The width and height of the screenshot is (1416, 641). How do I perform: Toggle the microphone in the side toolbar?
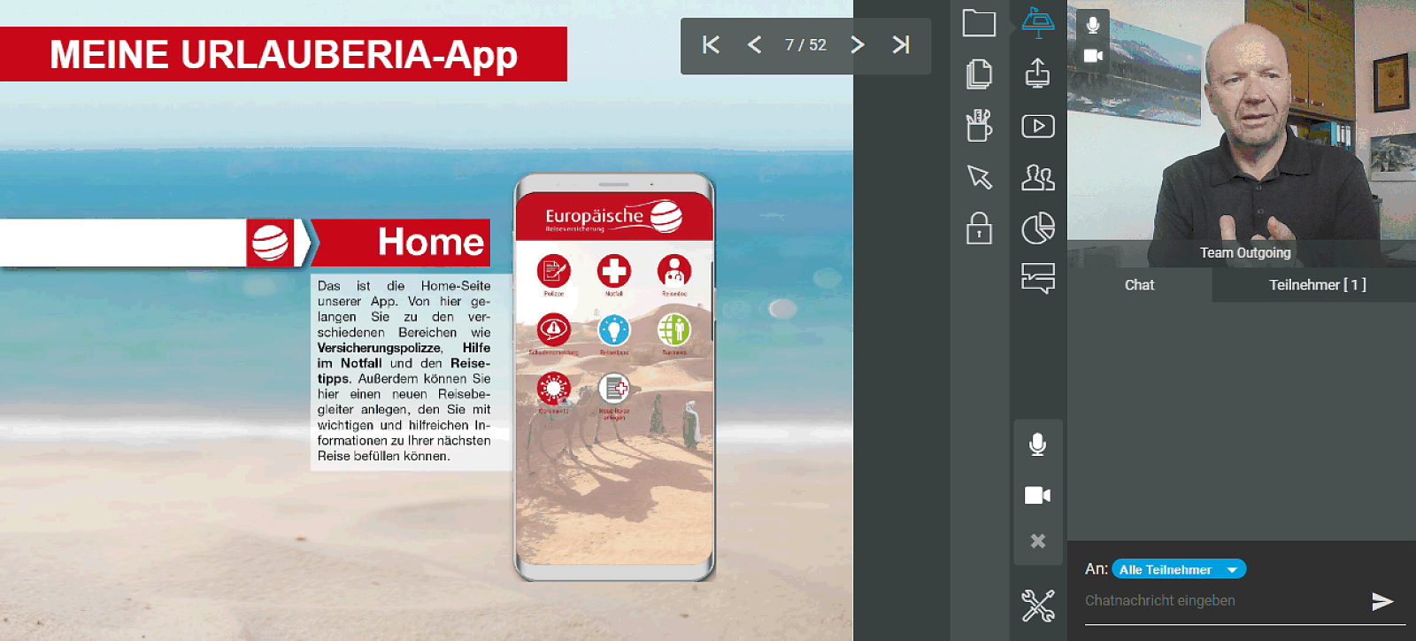click(x=1038, y=444)
